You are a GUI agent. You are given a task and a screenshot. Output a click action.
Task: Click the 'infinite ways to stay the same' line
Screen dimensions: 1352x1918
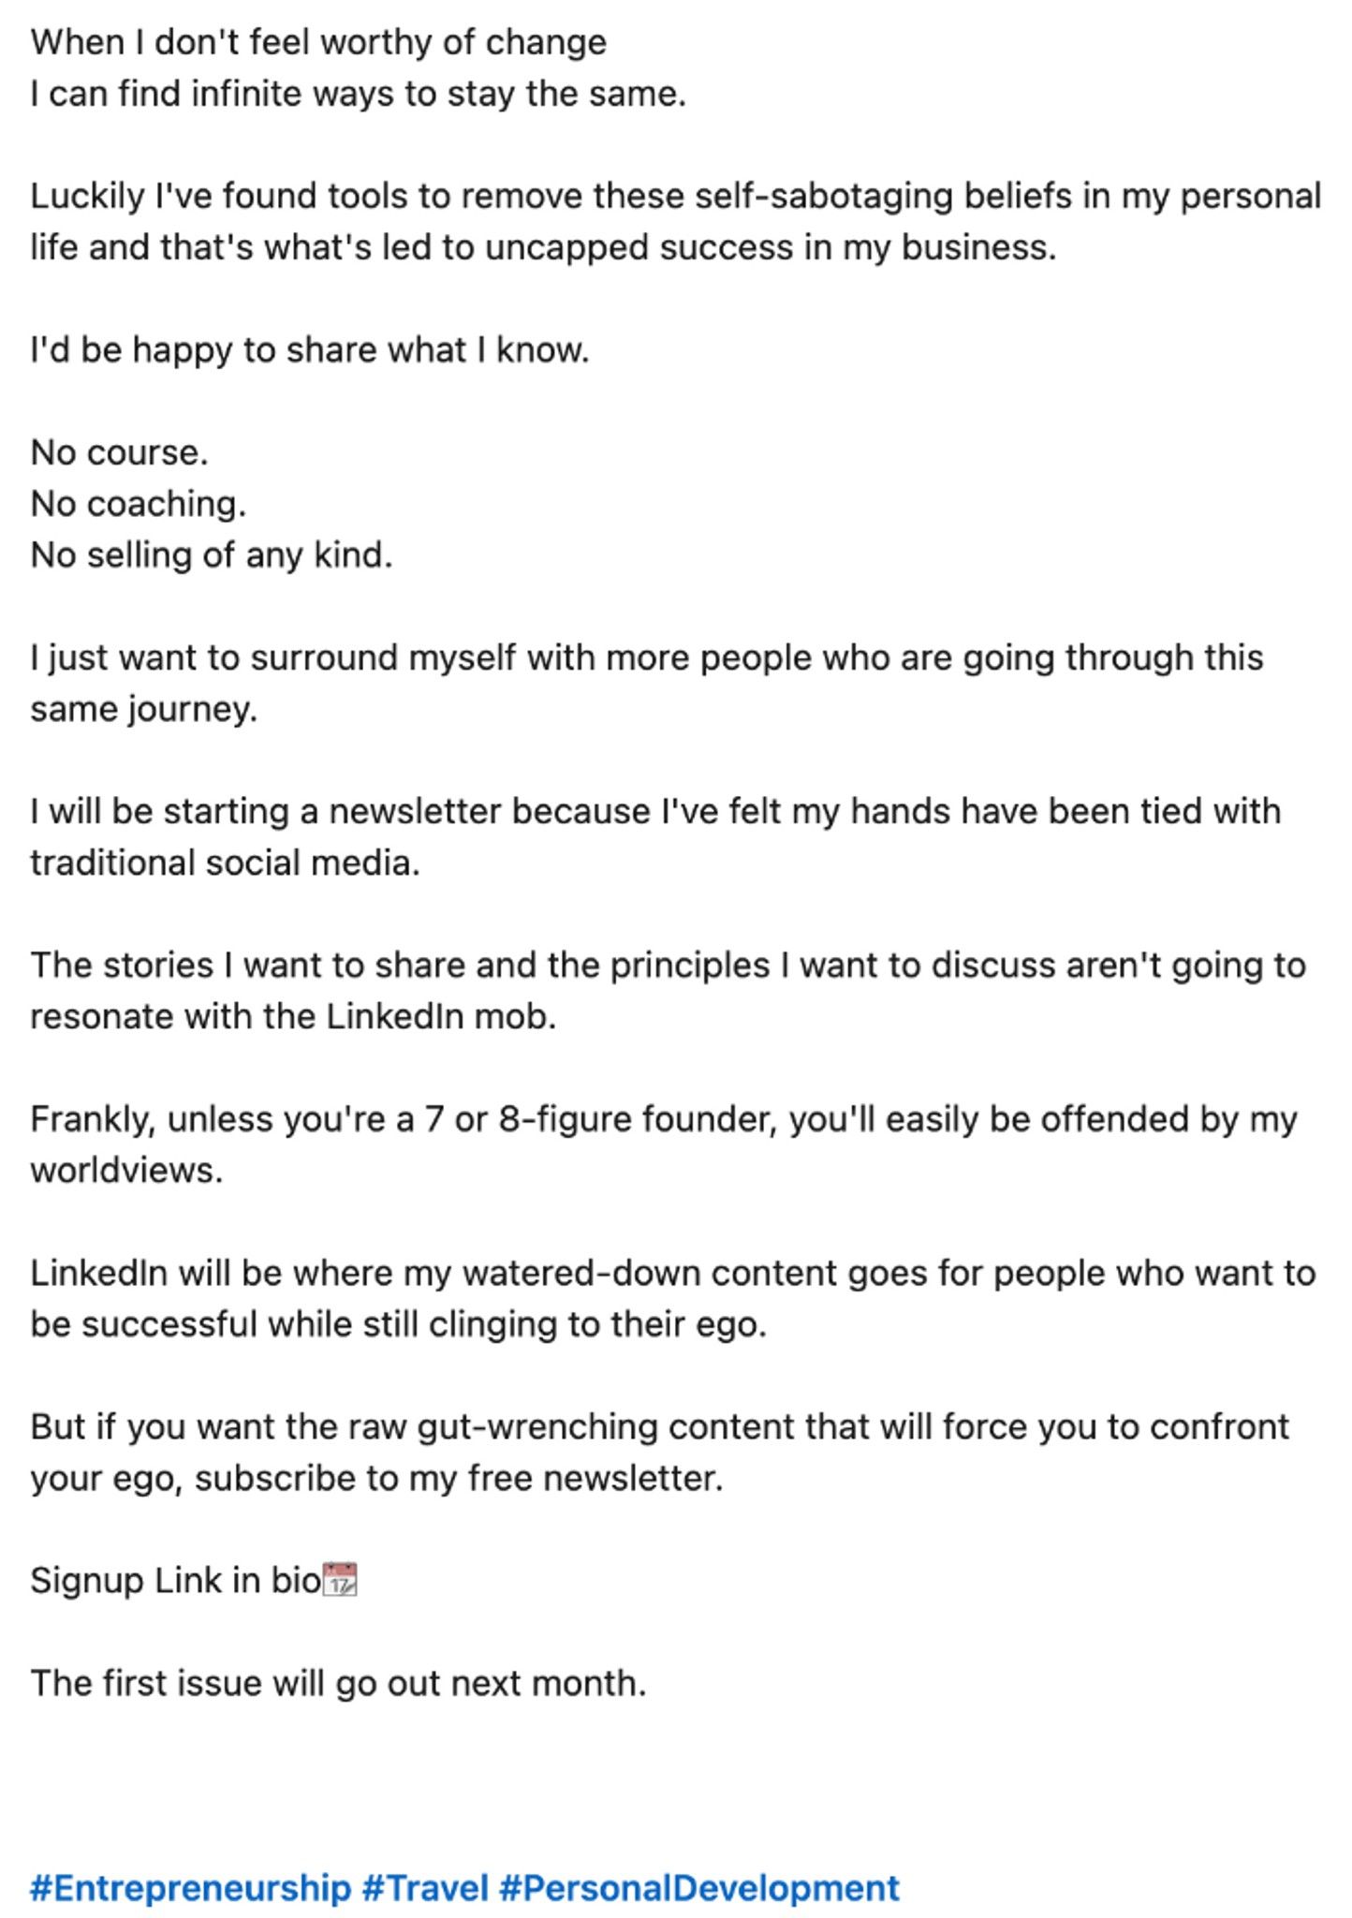(359, 94)
